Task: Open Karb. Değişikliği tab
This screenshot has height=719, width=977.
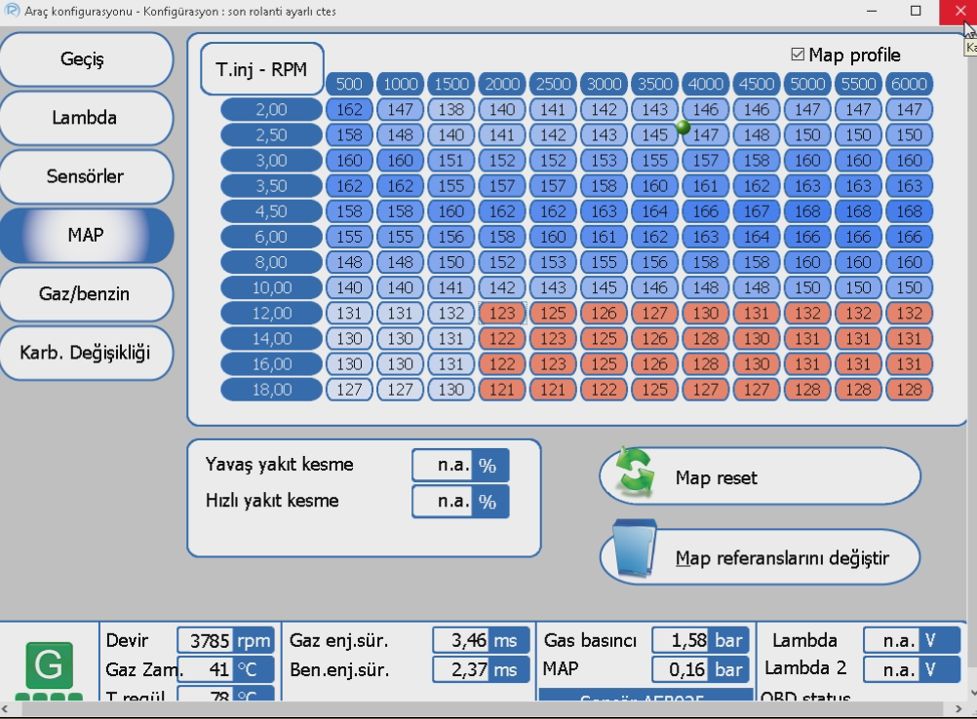Action: pos(87,352)
